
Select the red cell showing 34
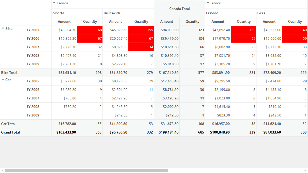tap(141, 47)
